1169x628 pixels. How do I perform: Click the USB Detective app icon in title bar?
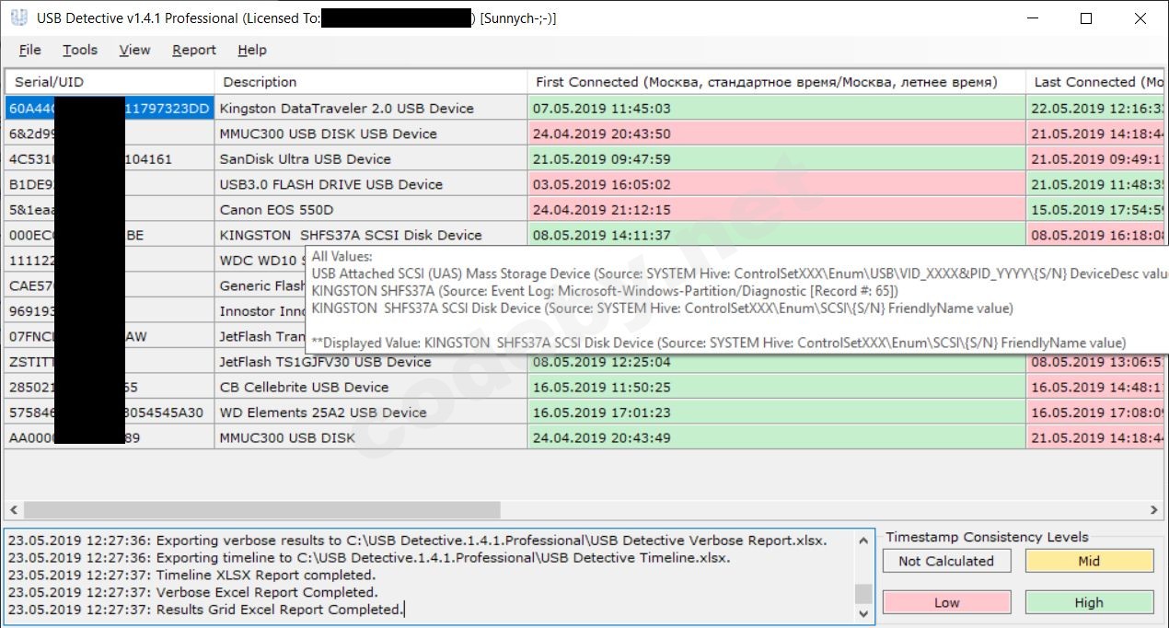tap(18, 18)
